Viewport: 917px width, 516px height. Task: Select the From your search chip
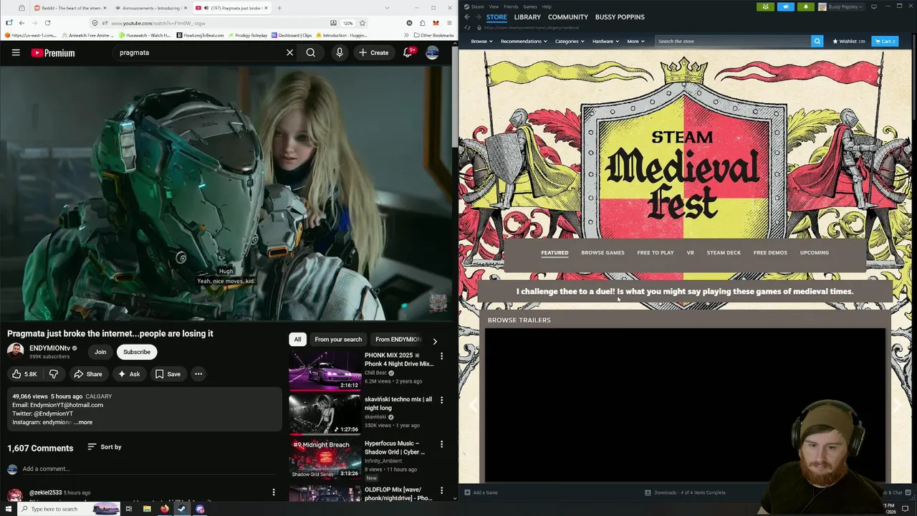click(x=338, y=340)
